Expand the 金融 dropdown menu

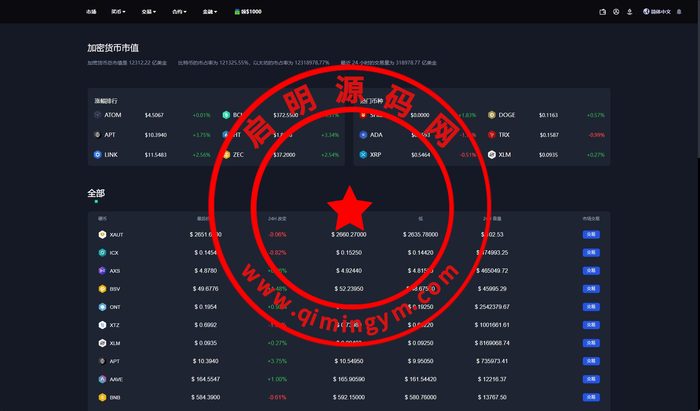pyautogui.click(x=210, y=12)
